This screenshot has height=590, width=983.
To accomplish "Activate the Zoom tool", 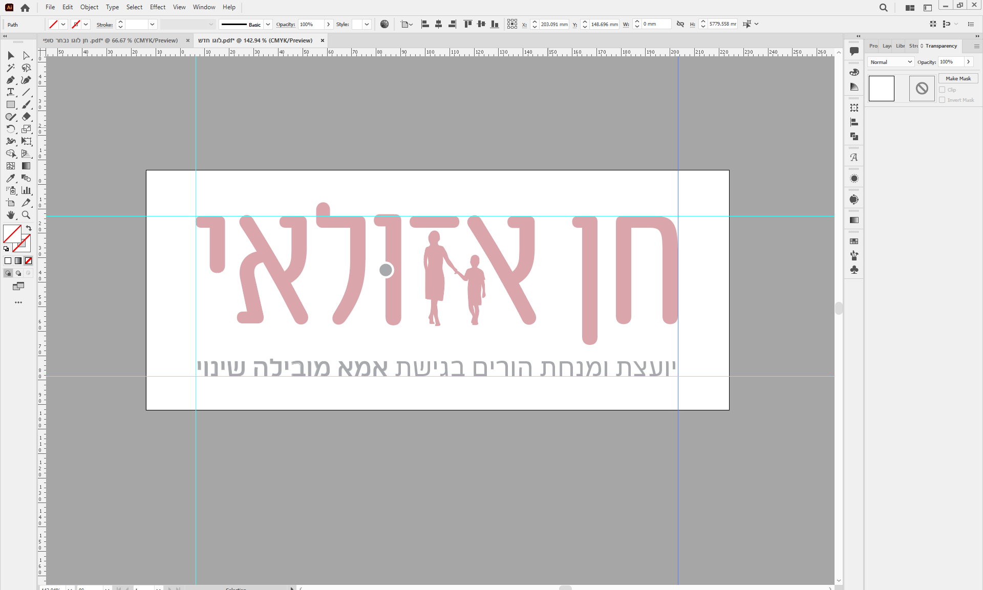I will pyautogui.click(x=26, y=215).
